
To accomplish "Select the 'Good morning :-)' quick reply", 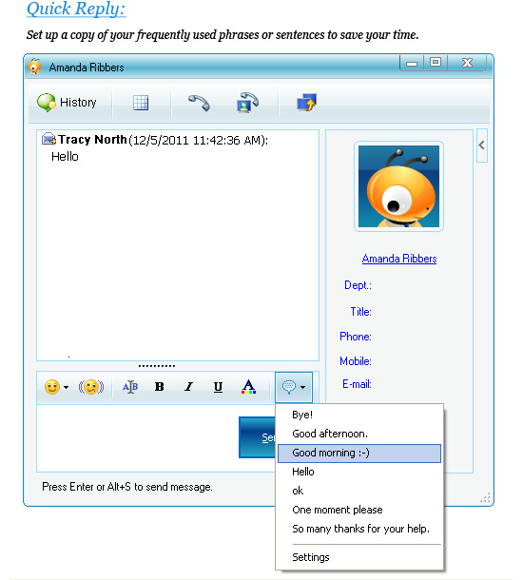I will tap(359, 454).
